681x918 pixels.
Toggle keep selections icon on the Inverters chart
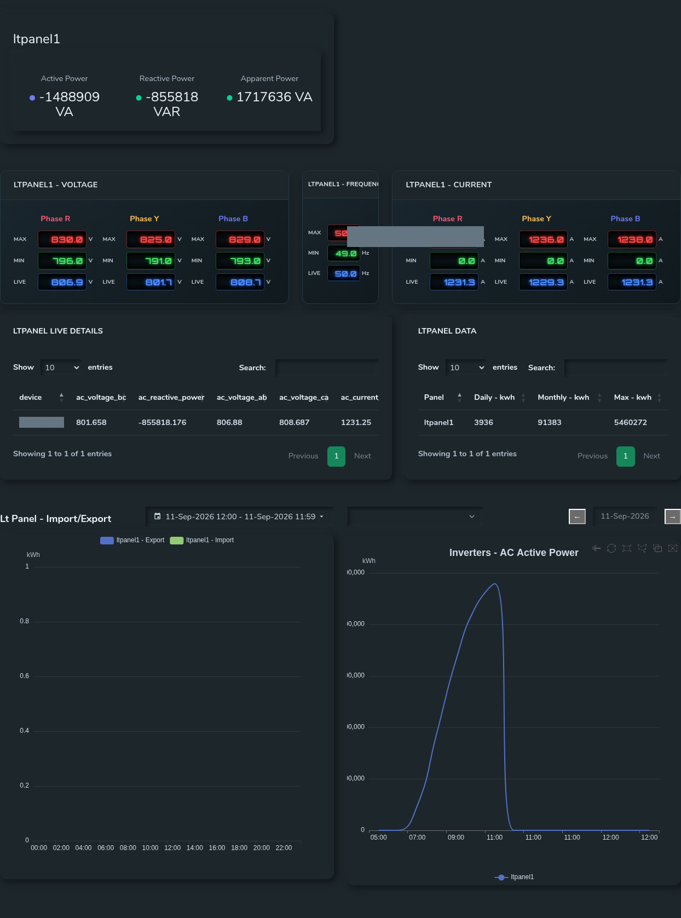point(657,548)
